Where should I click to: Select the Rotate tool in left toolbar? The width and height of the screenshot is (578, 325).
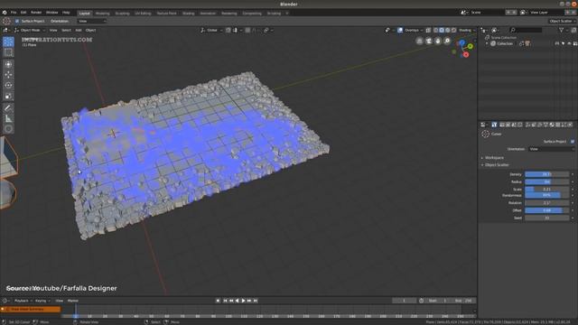point(8,86)
